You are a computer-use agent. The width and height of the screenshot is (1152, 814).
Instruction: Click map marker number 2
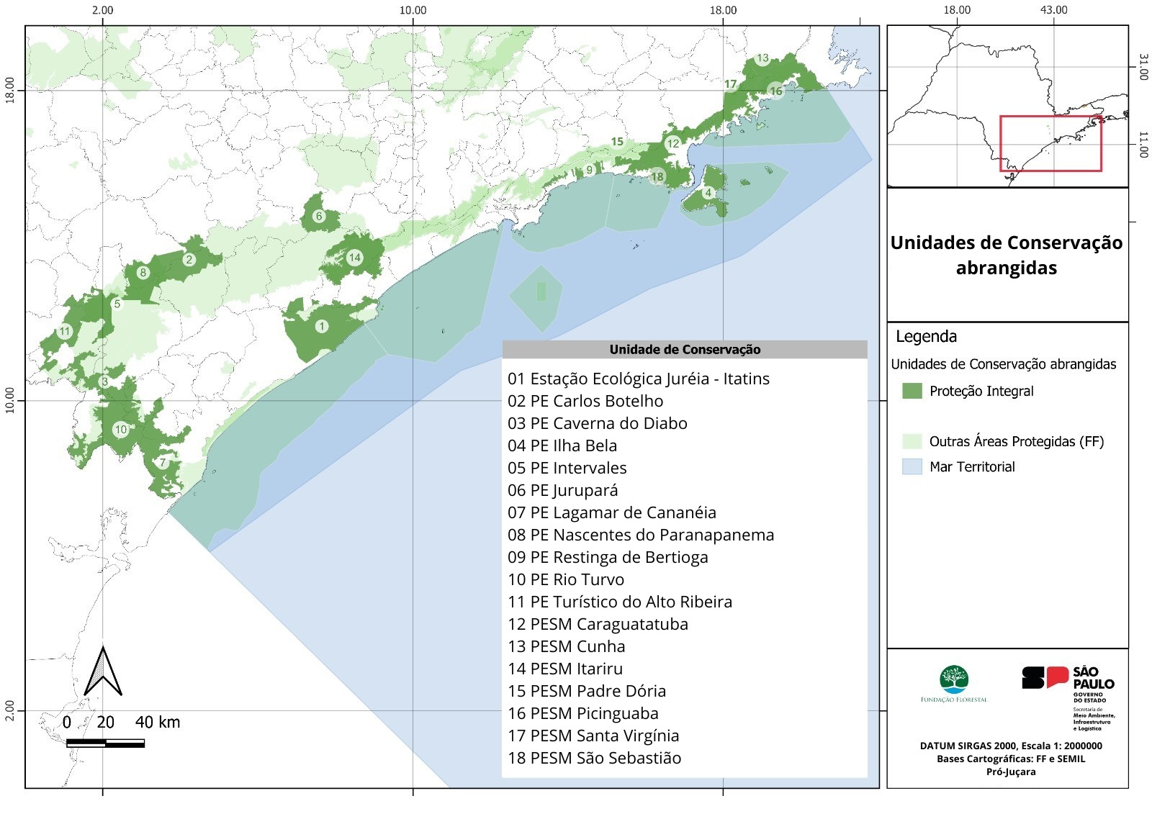pyautogui.click(x=189, y=260)
